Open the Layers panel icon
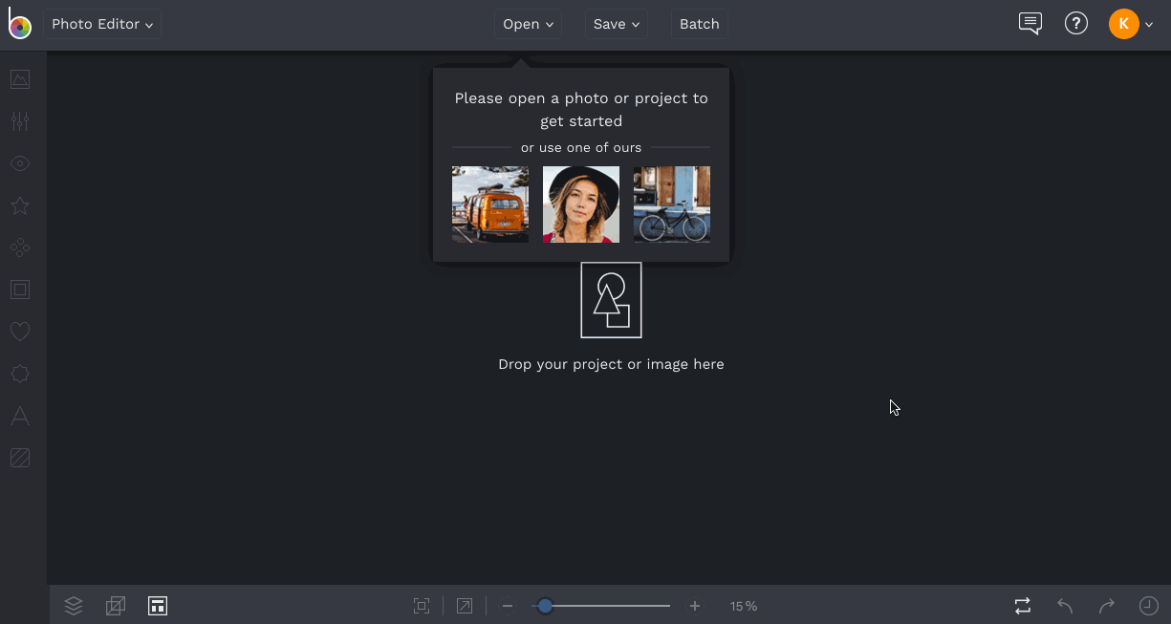The height and width of the screenshot is (624, 1171). (x=74, y=606)
